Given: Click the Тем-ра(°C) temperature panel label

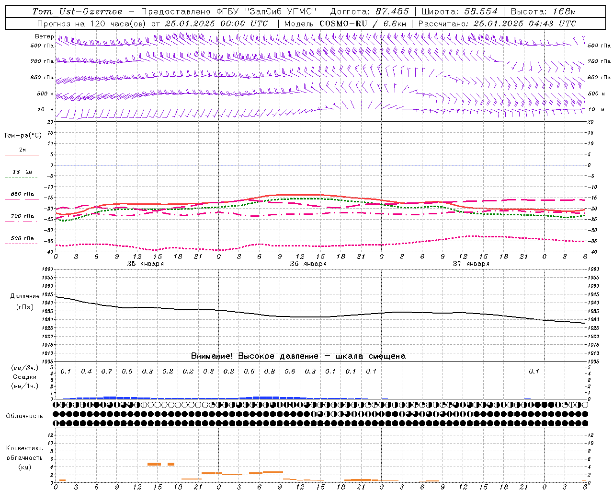Looking at the screenshot, I should [23, 136].
